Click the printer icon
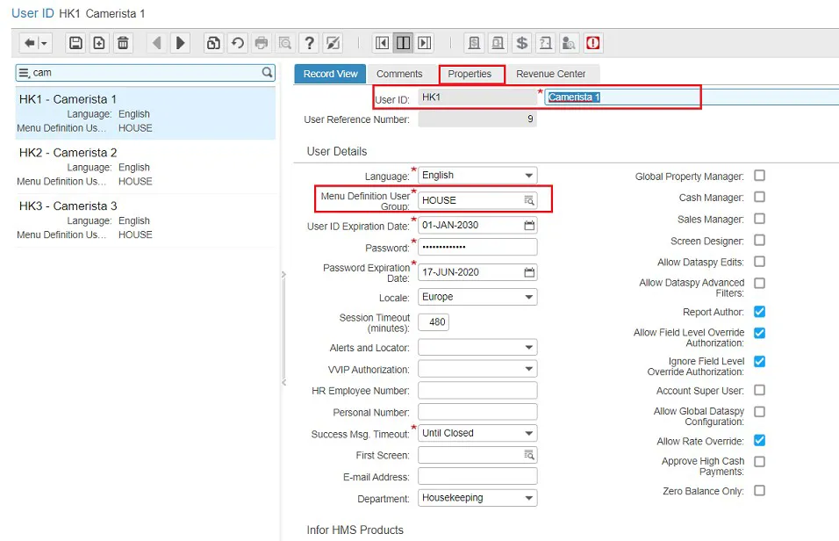Viewport: 839px width, 541px height. pyautogui.click(x=262, y=43)
